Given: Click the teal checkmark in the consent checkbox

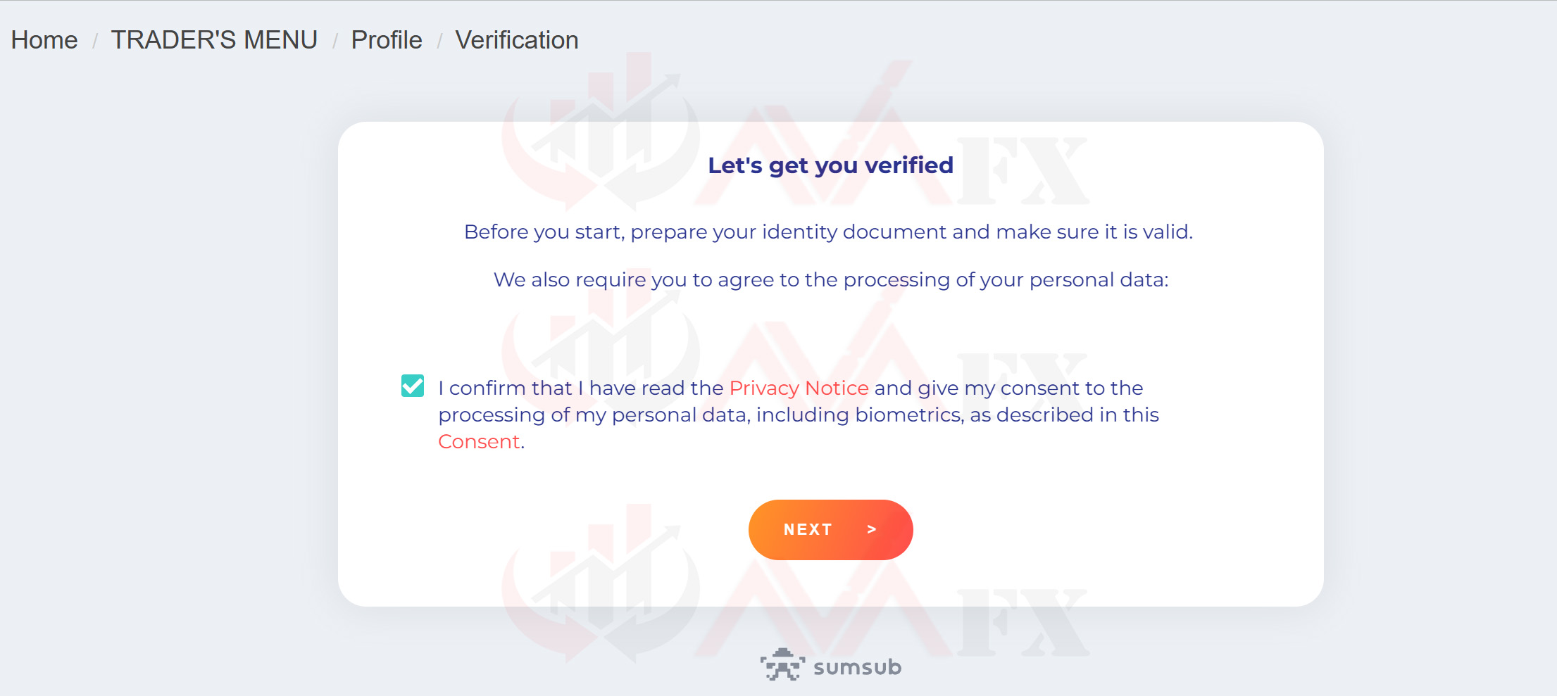Looking at the screenshot, I should coord(412,386).
